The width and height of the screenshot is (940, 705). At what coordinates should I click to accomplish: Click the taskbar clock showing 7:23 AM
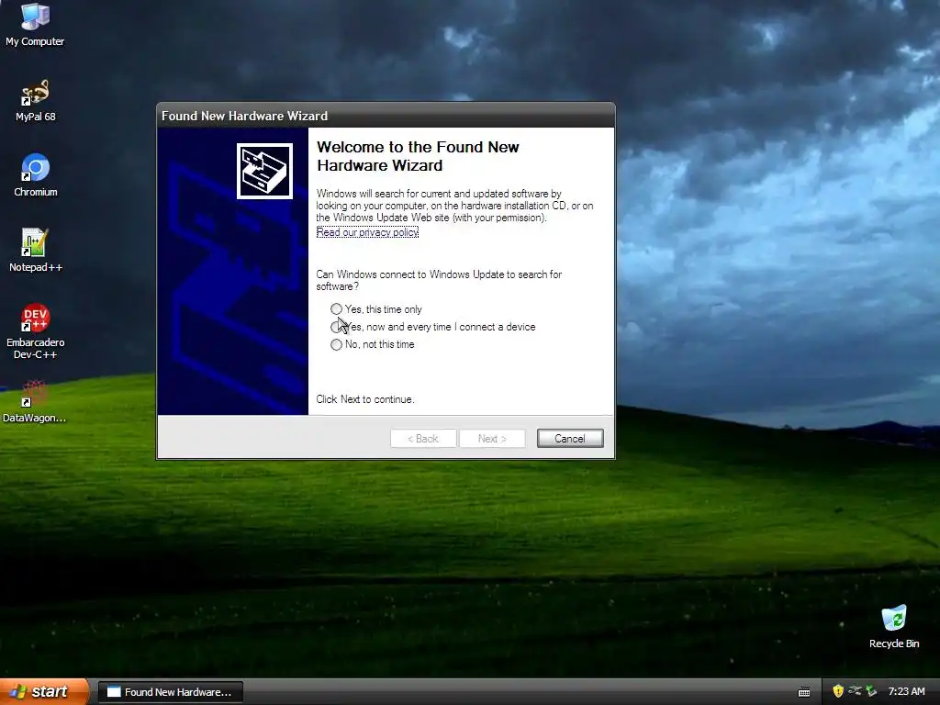pyautogui.click(x=906, y=691)
